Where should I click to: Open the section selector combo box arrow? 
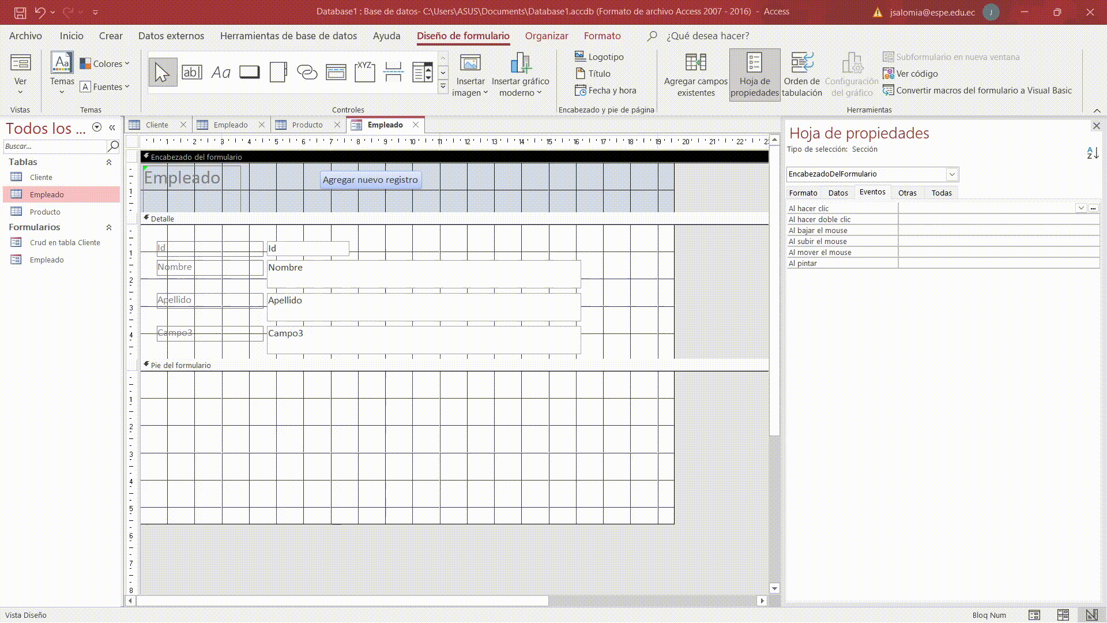pyautogui.click(x=952, y=174)
